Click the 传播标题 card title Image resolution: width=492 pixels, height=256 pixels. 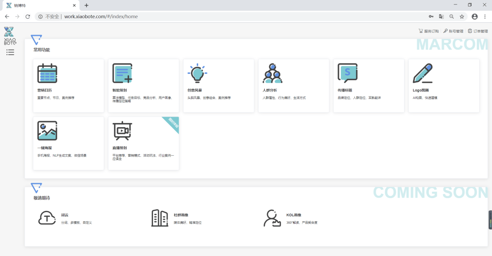click(345, 90)
